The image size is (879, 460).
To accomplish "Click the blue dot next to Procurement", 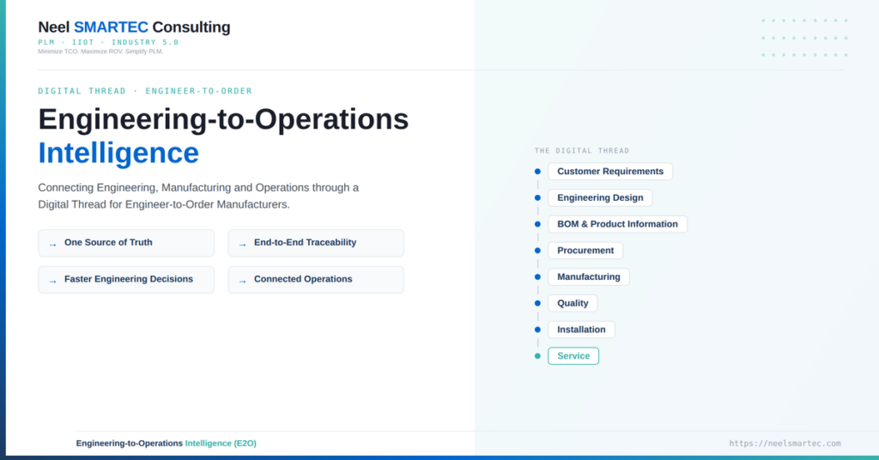I will click(x=537, y=251).
